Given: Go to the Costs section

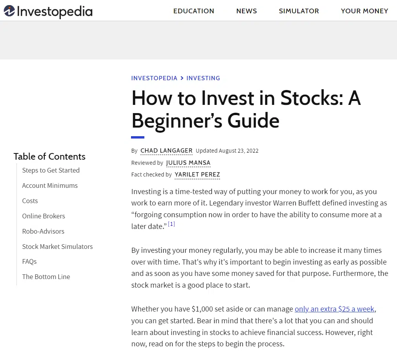Looking at the screenshot, I should (x=30, y=201).
